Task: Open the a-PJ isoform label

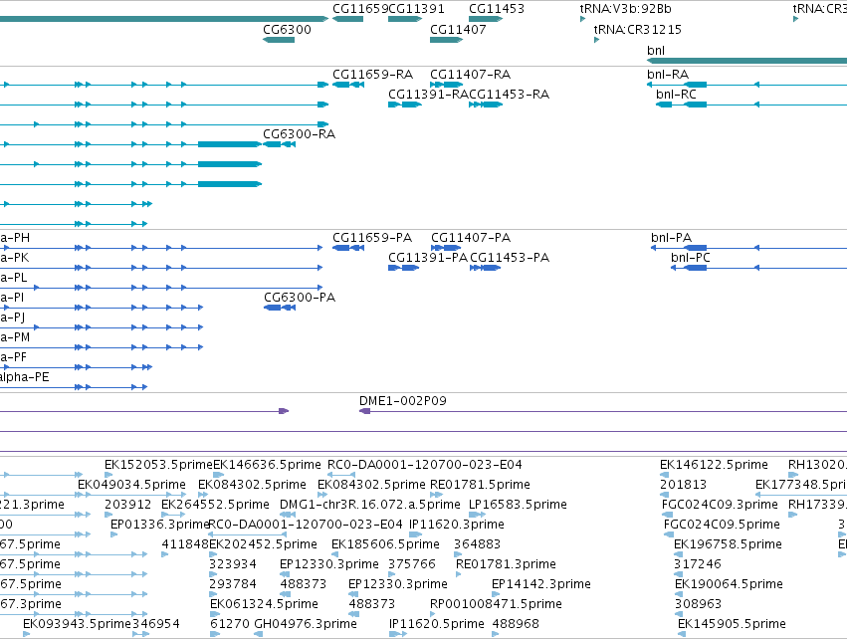Action: point(12,318)
